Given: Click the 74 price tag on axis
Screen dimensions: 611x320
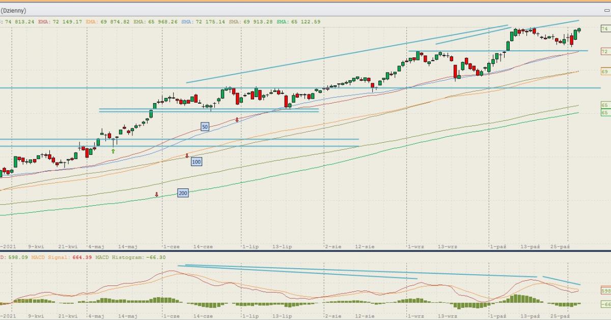Looking at the screenshot, I should 605,29.
